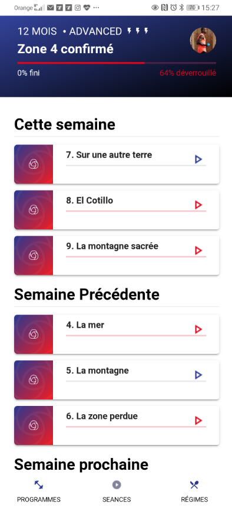Play session 5 La montagne
The width and height of the screenshot is (232, 507).
point(198,375)
